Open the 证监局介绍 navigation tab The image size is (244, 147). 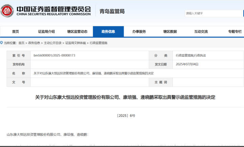pyautogui.click(x=46, y=31)
